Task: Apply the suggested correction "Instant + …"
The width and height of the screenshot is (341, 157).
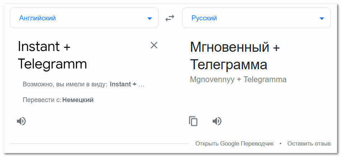Action: 127,85
